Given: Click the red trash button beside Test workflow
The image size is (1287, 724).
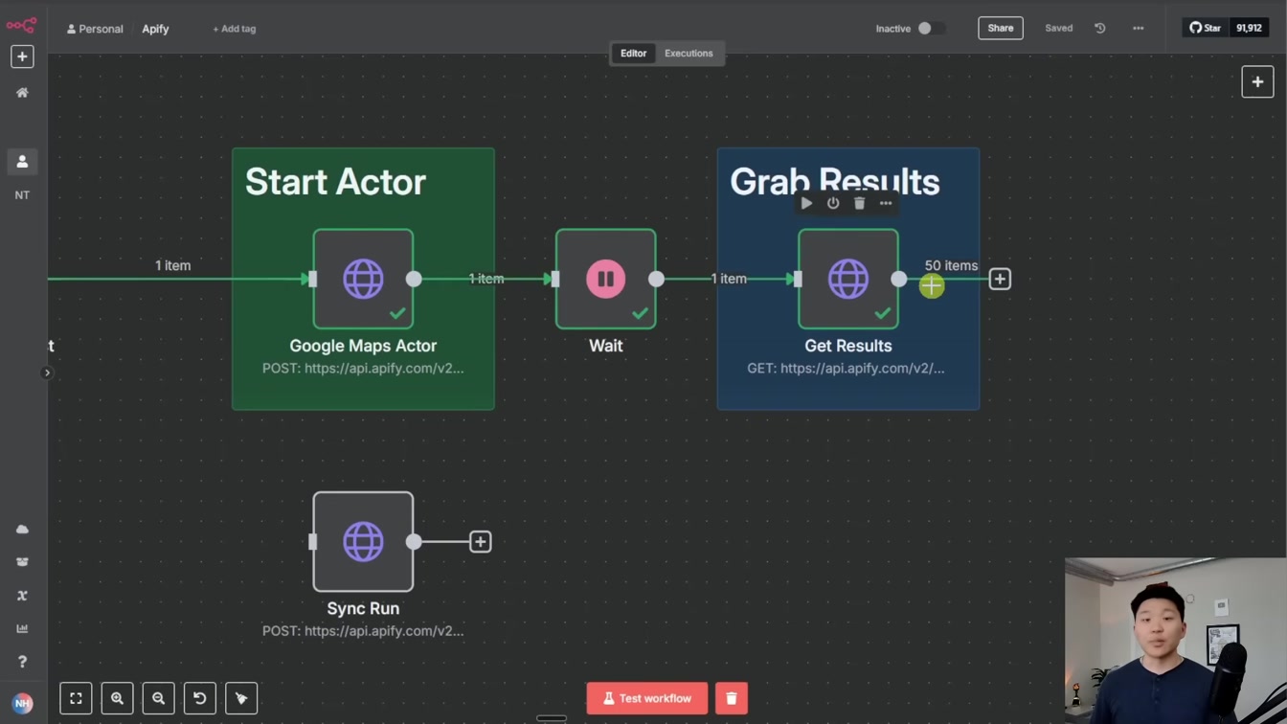Looking at the screenshot, I should pyautogui.click(x=732, y=698).
